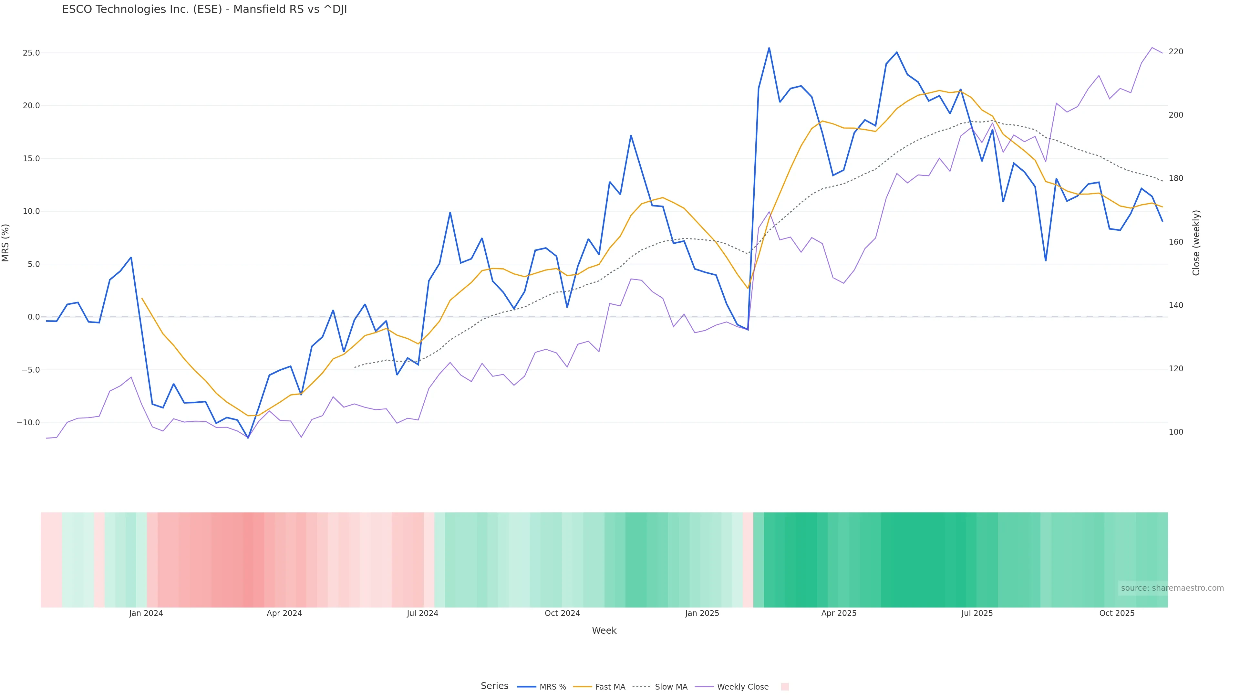Screen dimensions: 1240x698
Task: Click the 'Week' x-axis title
Action: (x=604, y=630)
